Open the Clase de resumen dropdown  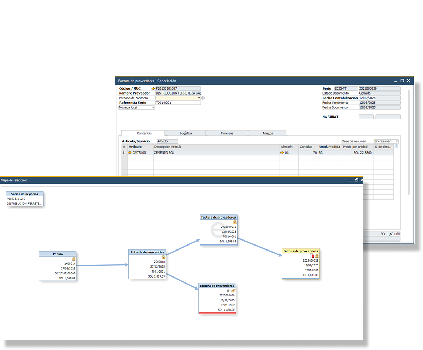pyautogui.click(x=397, y=141)
